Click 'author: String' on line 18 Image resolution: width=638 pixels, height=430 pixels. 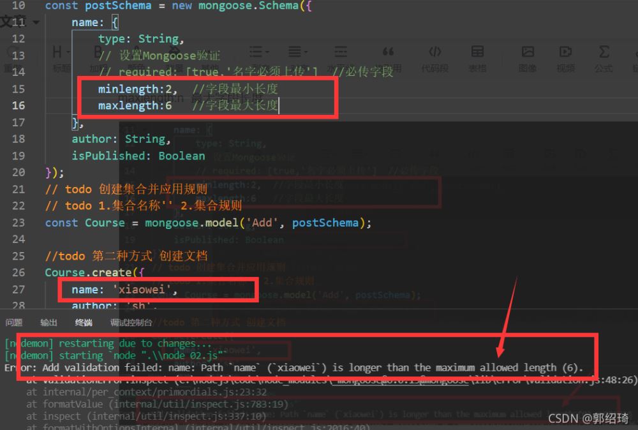(x=119, y=139)
